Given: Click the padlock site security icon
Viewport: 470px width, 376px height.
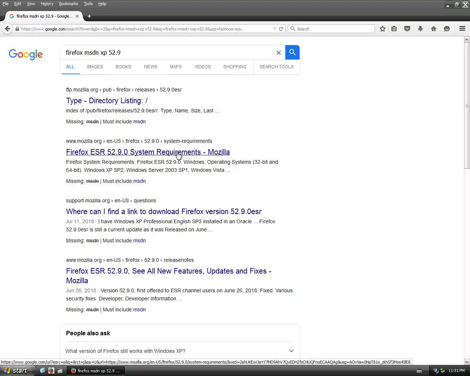Looking at the screenshot, I should (x=17, y=29).
